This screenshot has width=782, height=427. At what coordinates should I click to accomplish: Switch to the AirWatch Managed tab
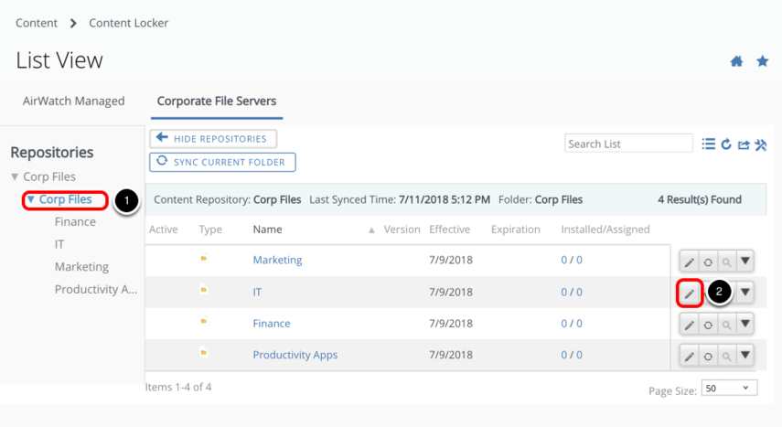[x=73, y=101]
